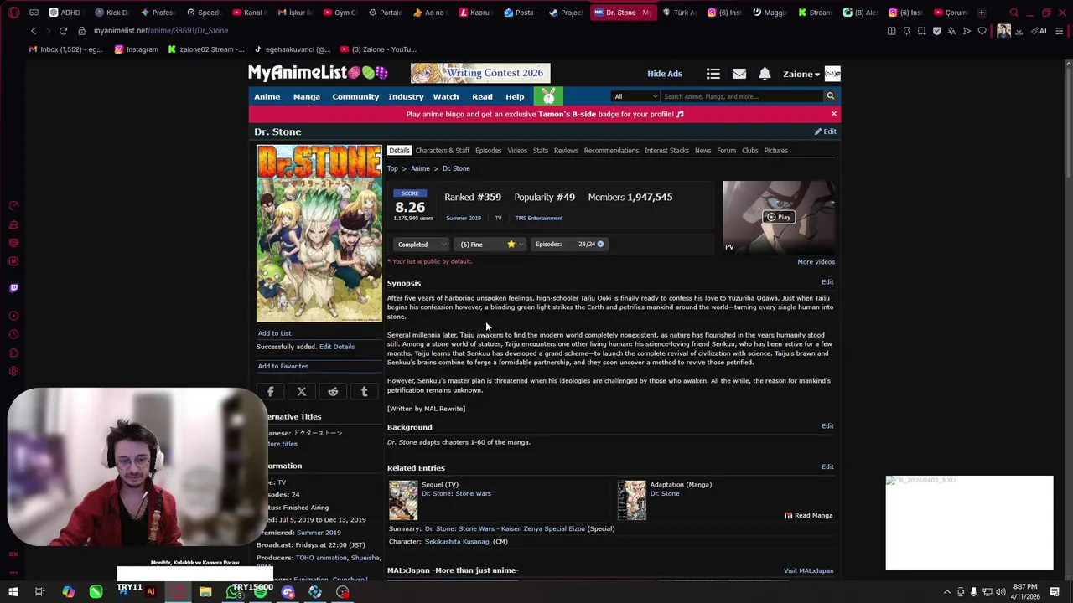The height and width of the screenshot is (603, 1073).
Task: Expand the All search category dropdown
Action: point(635,96)
